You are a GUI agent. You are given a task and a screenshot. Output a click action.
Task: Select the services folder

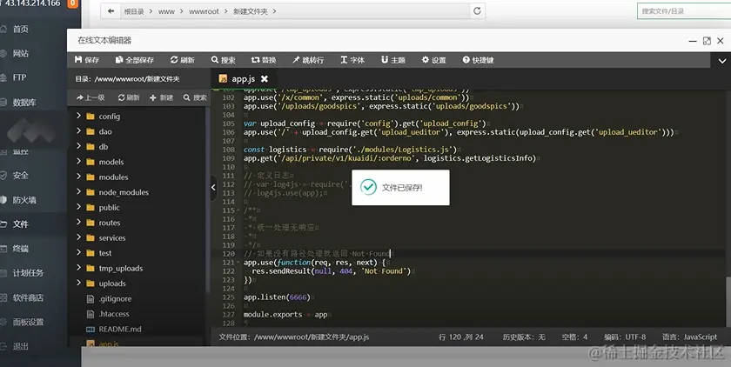pyautogui.click(x=112, y=238)
